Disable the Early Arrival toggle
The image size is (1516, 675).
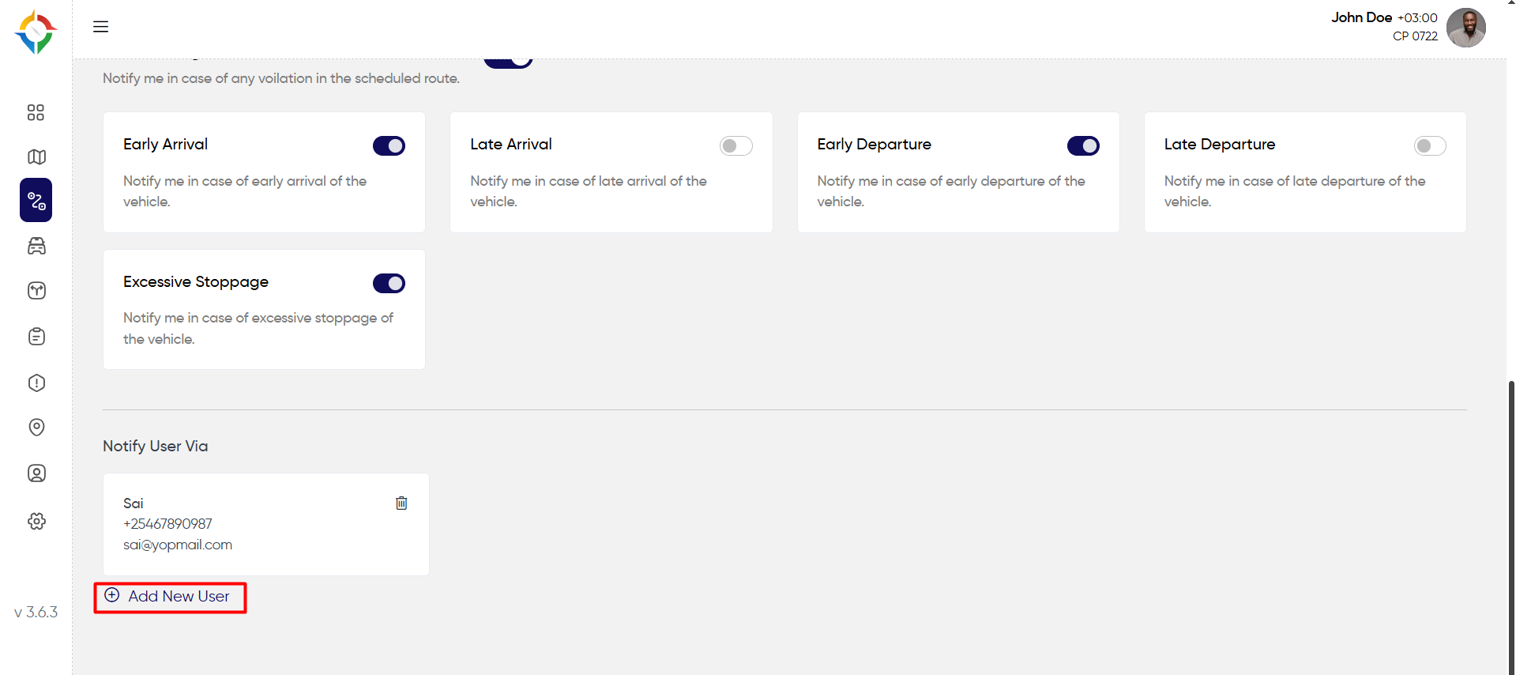[x=389, y=145]
